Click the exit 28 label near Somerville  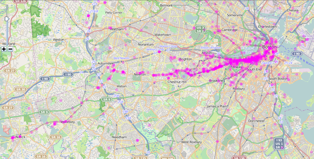coord(247,8)
